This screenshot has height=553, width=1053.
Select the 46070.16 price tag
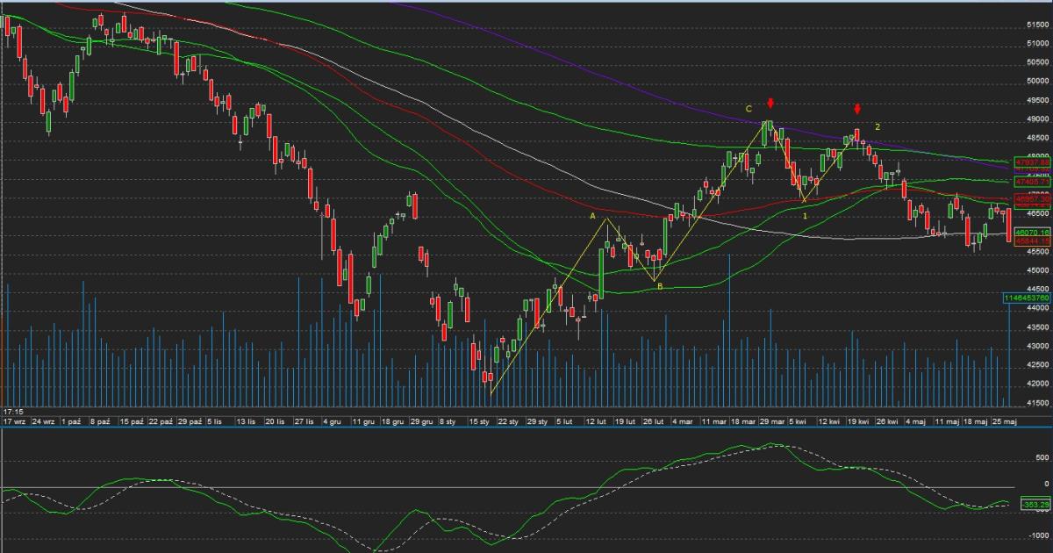(1032, 233)
